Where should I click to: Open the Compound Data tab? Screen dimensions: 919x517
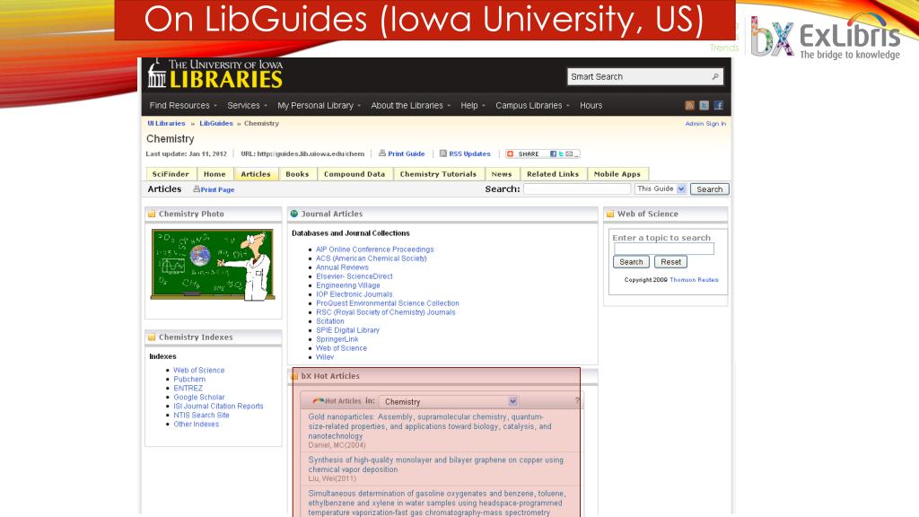[x=354, y=174]
